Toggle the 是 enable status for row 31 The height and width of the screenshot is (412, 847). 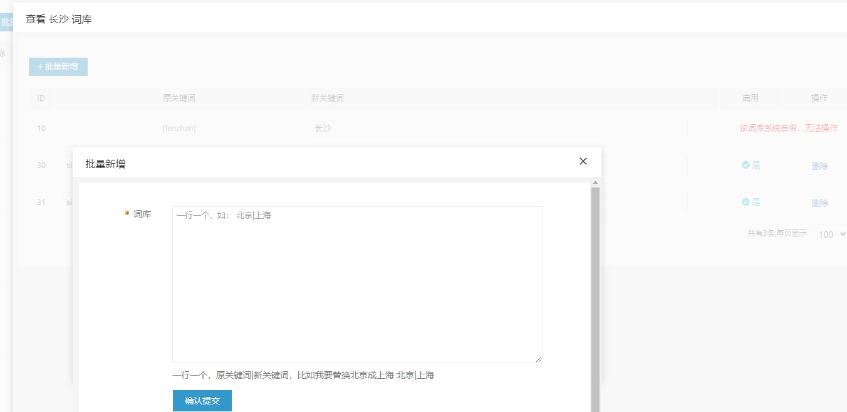756,202
